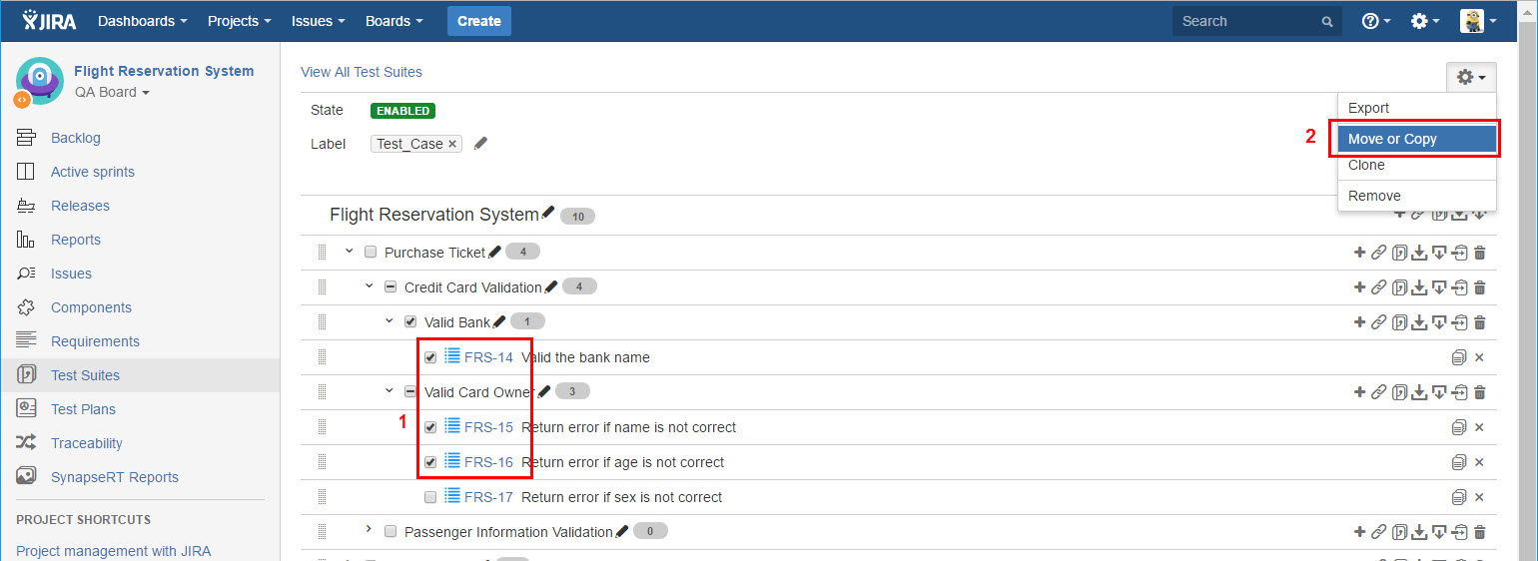Check the FRS-17 checkbox

click(x=430, y=497)
